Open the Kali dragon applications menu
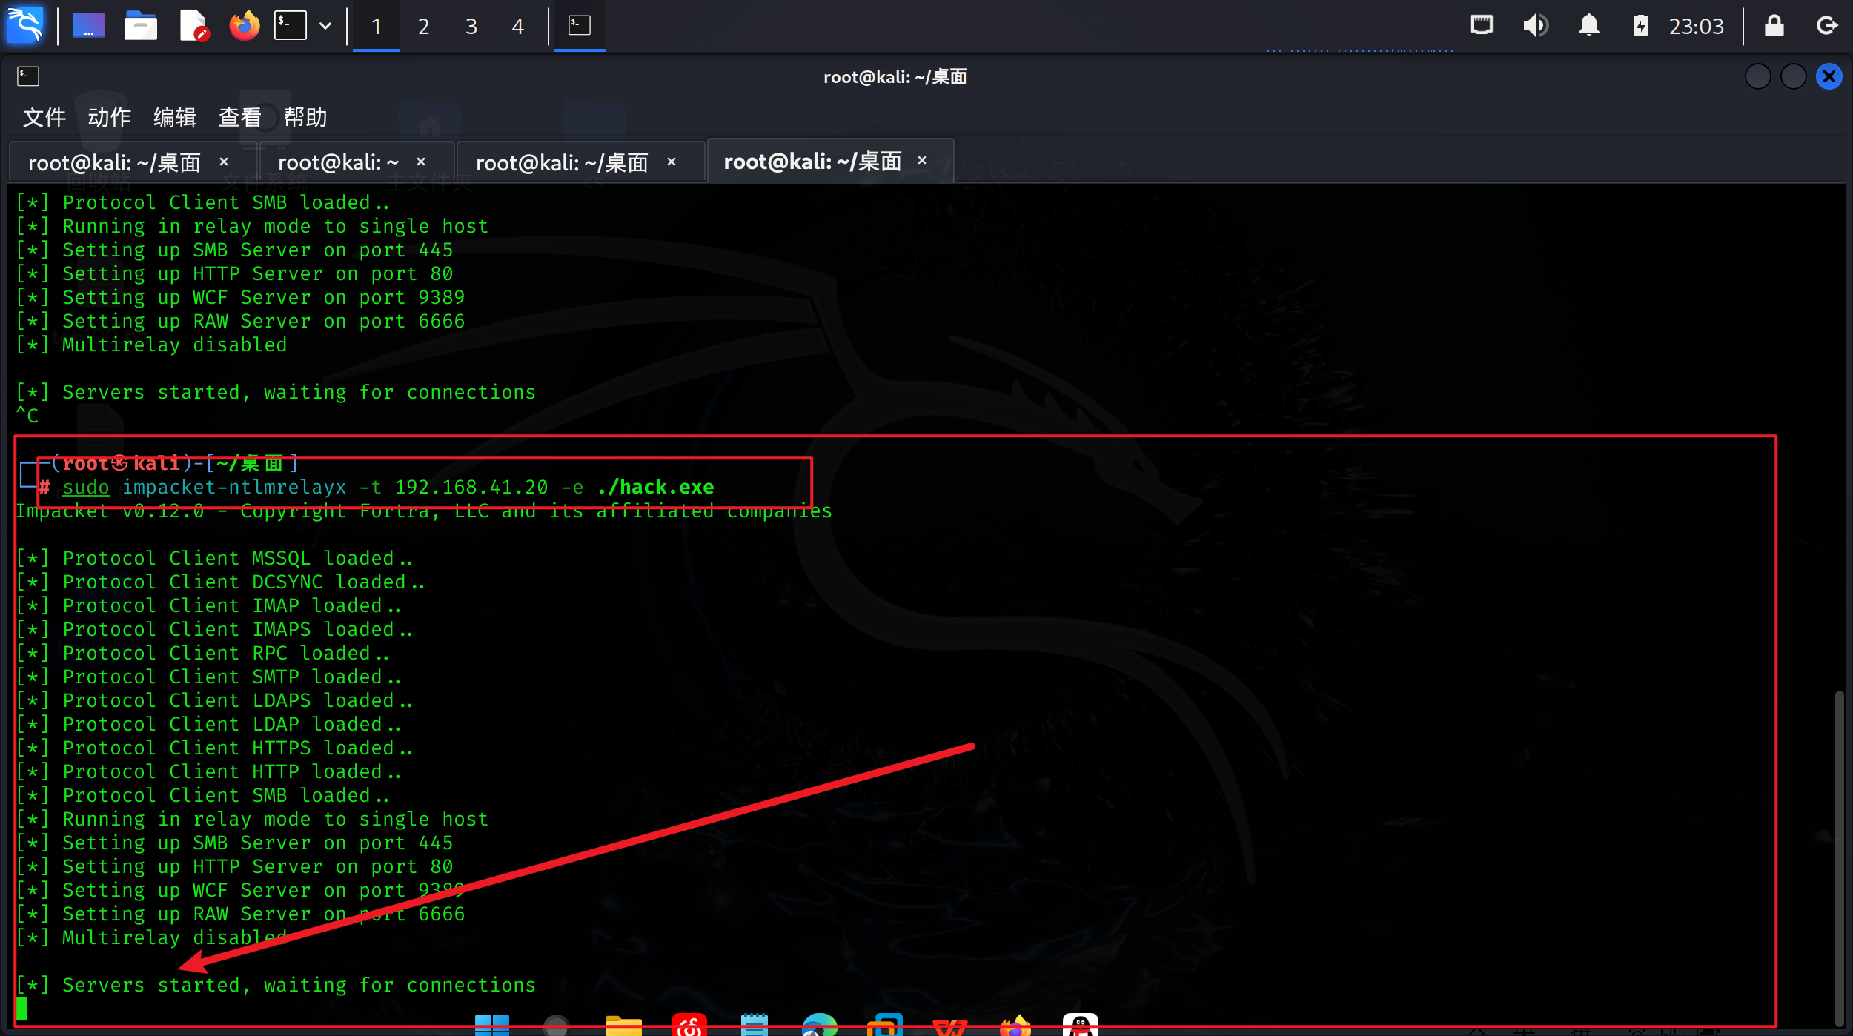The height and width of the screenshot is (1036, 1853). click(x=26, y=26)
